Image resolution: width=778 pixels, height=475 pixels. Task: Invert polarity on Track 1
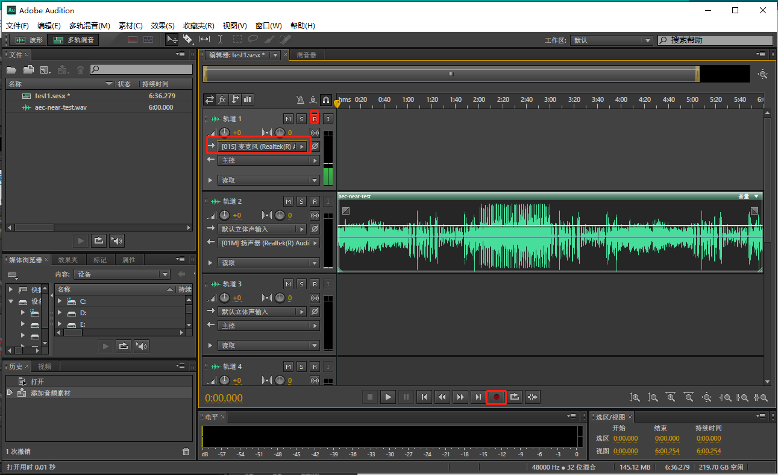pyautogui.click(x=315, y=146)
